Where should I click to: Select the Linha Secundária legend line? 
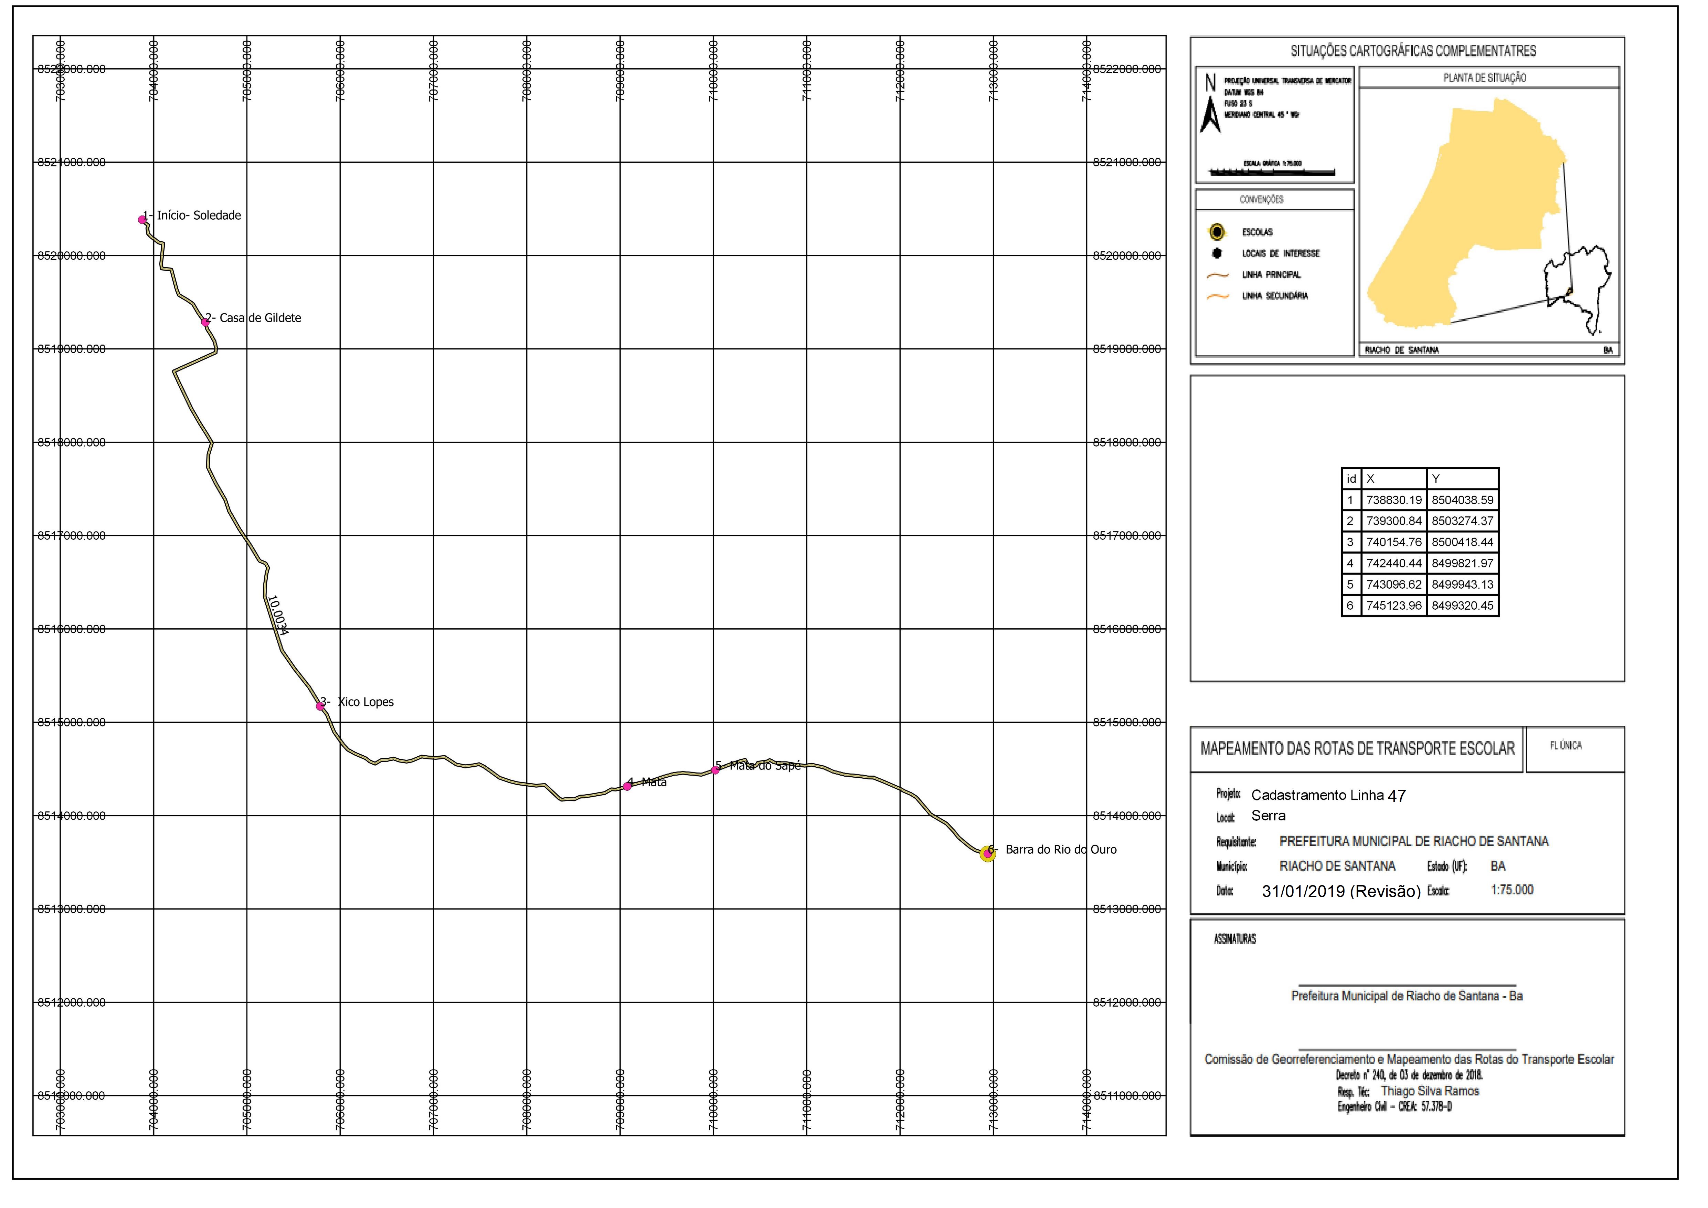pos(1218,296)
